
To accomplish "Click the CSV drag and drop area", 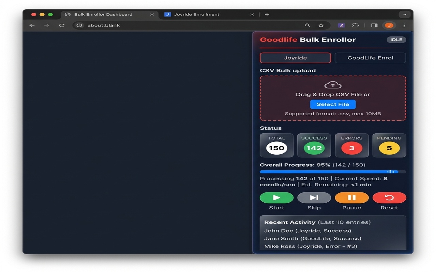I will tap(333, 98).
